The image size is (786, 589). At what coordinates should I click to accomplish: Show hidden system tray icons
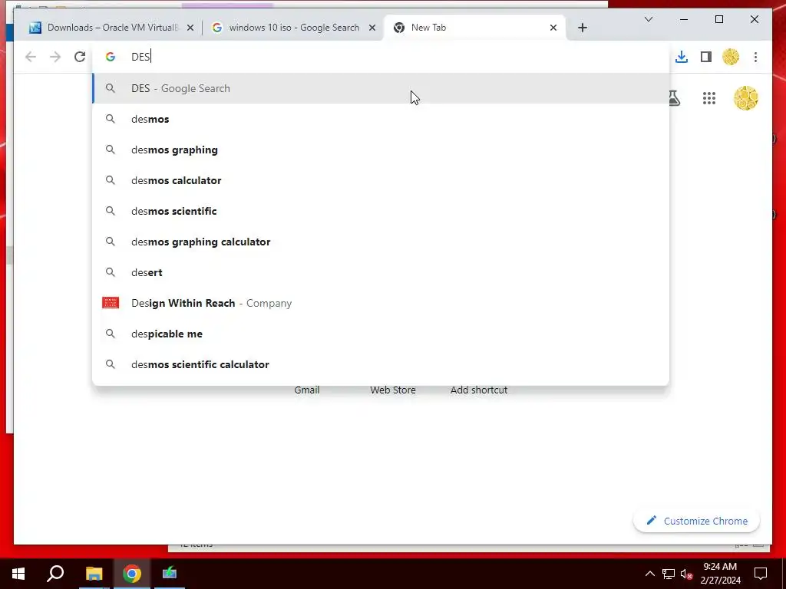pyautogui.click(x=649, y=574)
